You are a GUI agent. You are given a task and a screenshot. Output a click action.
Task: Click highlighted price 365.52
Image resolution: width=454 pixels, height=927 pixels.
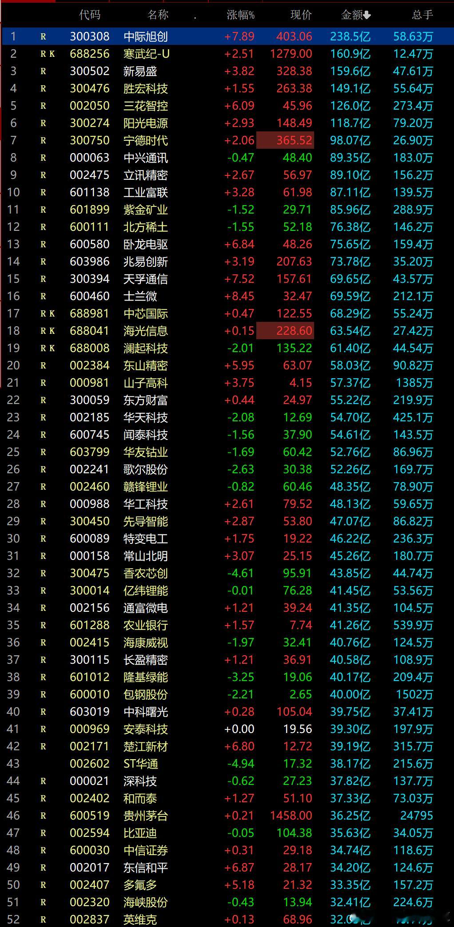coord(285,140)
